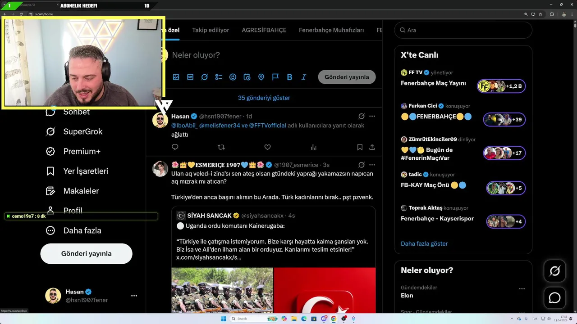Go to Yer İşaretleri bookmarks

[x=77, y=171]
